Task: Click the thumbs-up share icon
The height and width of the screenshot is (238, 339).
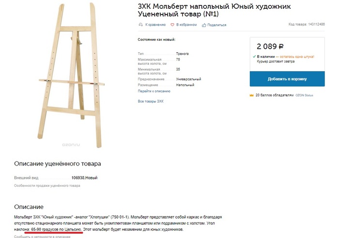Action: (204, 25)
